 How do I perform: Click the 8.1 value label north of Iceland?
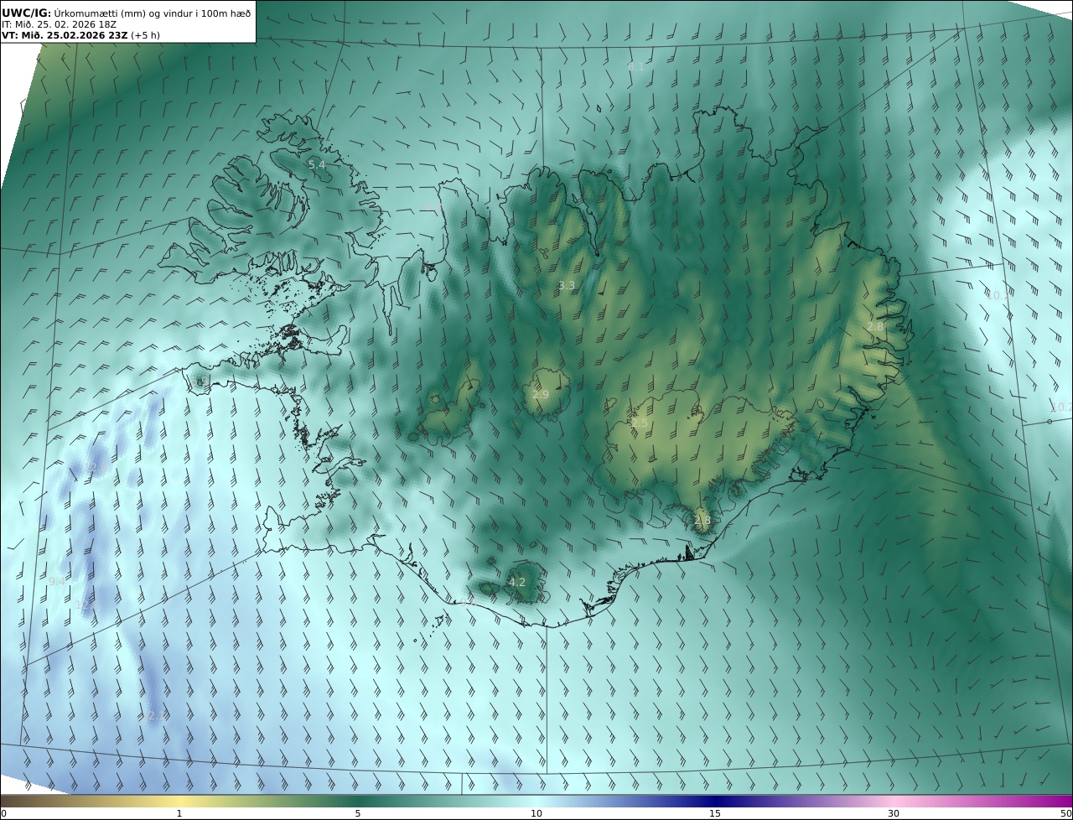pos(636,66)
